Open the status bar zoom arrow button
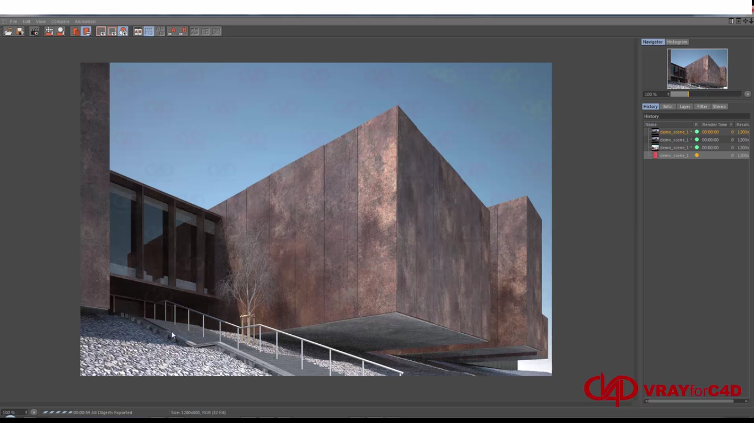The height and width of the screenshot is (423, 754). point(34,412)
